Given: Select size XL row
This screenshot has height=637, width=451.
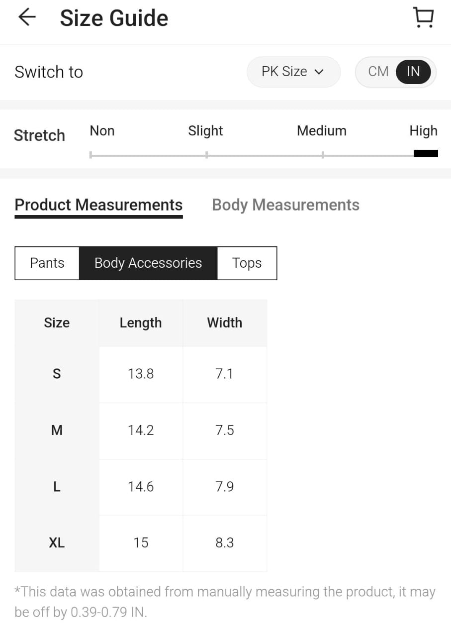Looking at the screenshot, I should pyautogui.click(x=57, y=543).
